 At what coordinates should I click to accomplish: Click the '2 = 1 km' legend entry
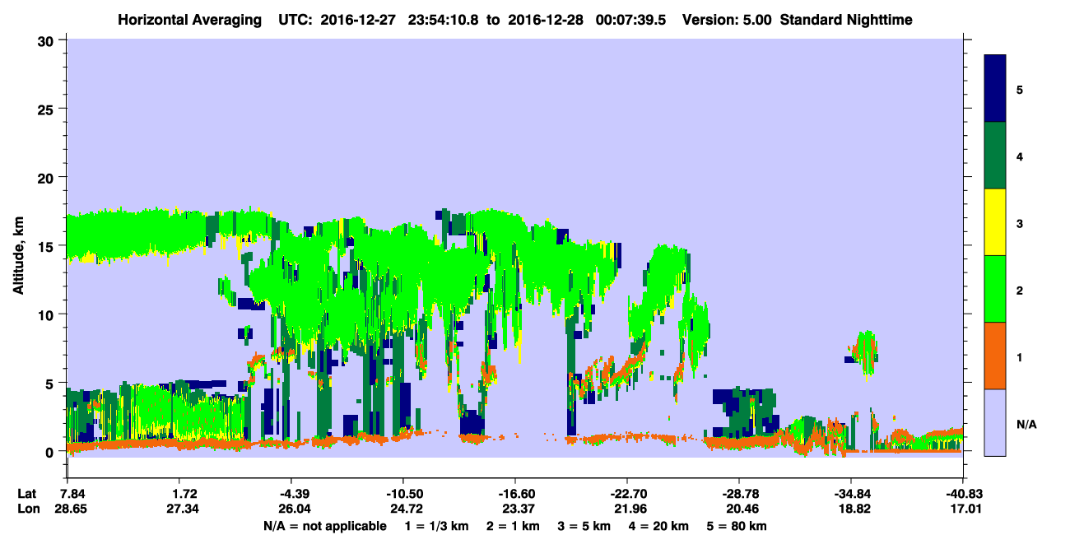coord(515,526)
